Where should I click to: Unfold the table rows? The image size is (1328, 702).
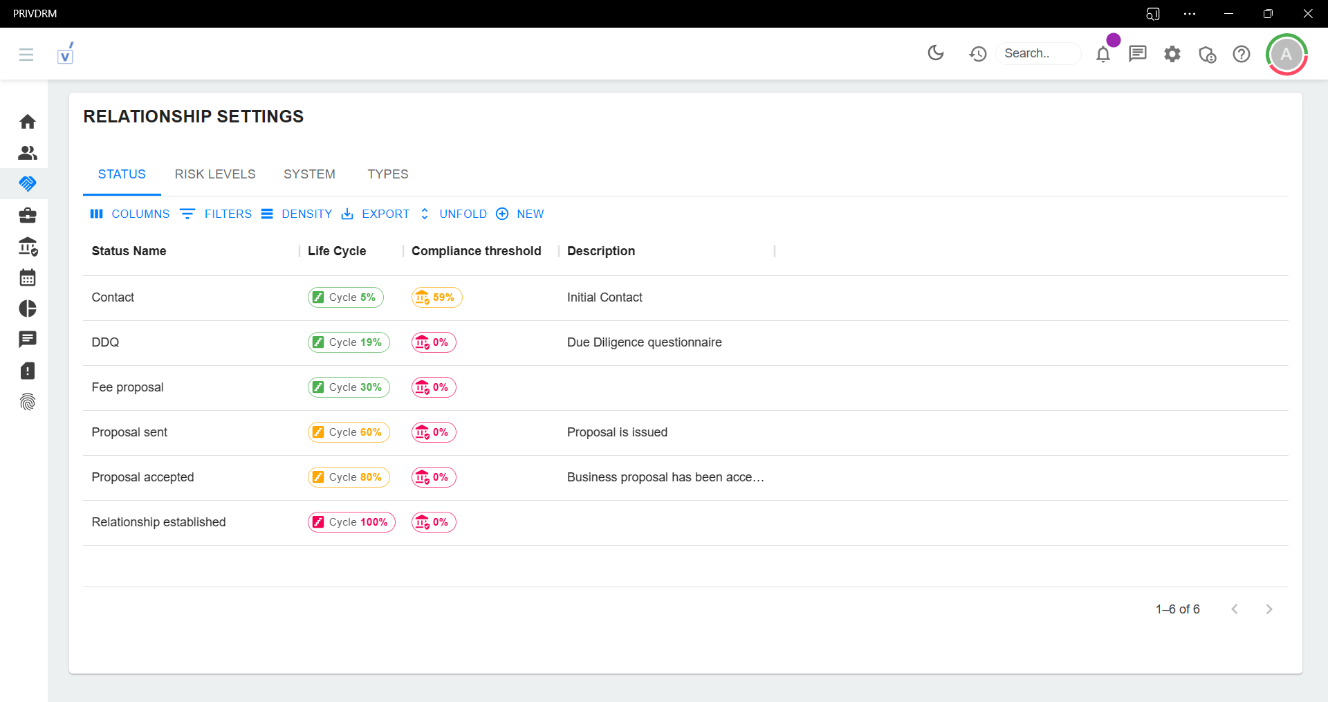tap(454, 214)
